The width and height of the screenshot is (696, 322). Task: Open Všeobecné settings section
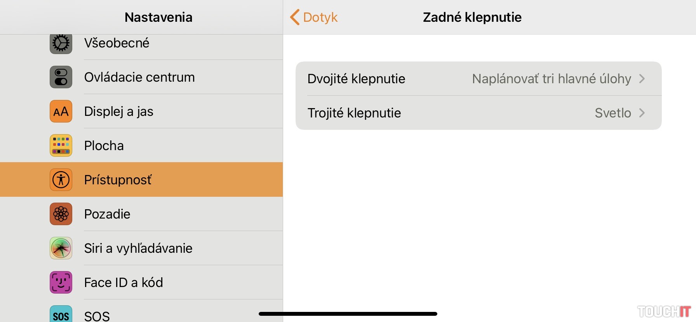click(117, 43)
